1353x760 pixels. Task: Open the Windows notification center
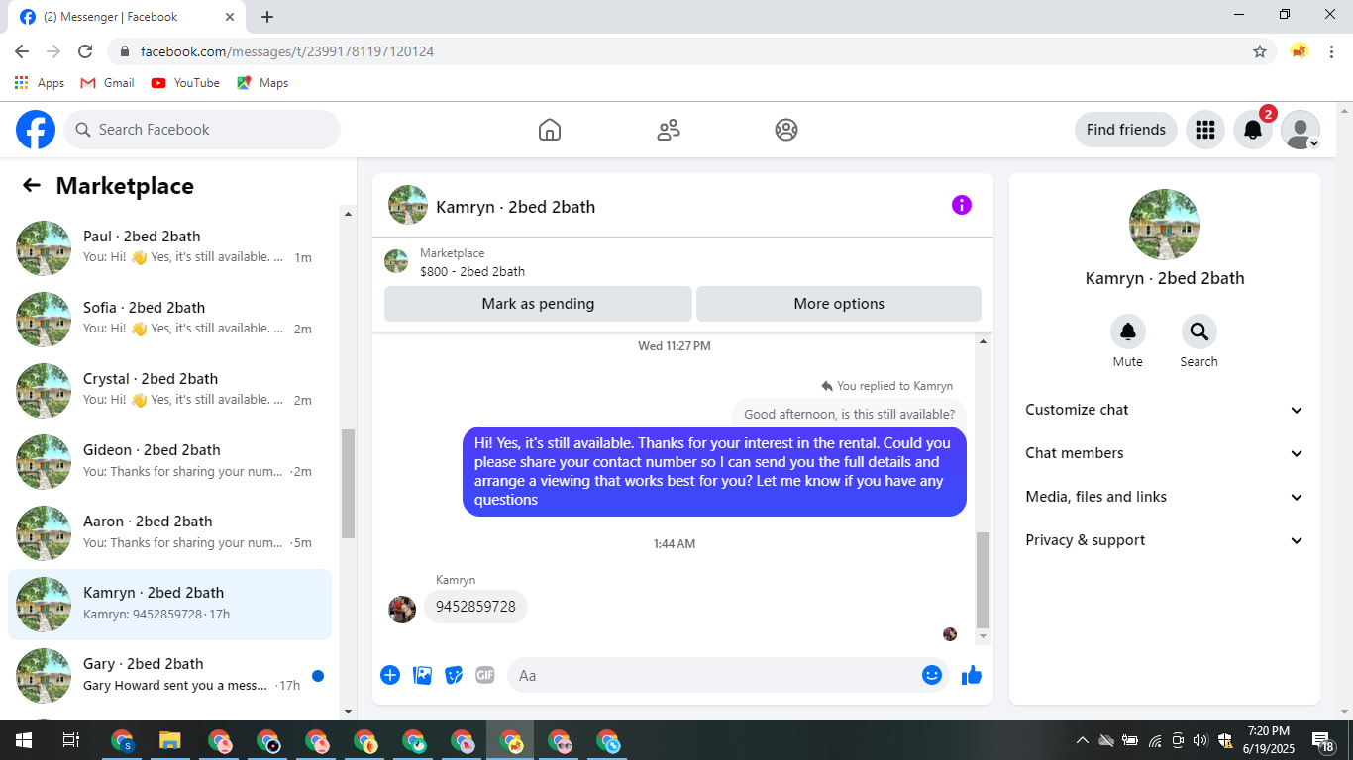pos(1324,742)
